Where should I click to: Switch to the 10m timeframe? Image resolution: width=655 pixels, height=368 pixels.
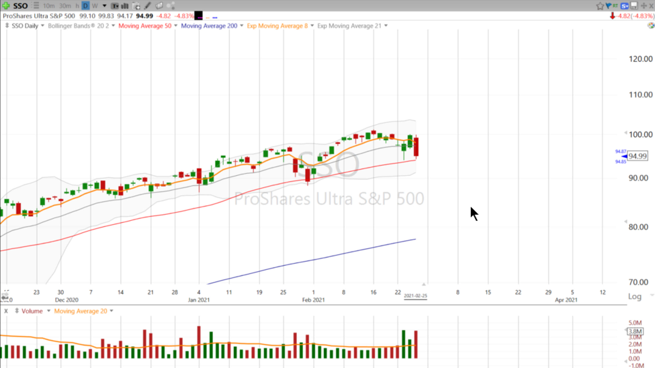click(x=49, y=6)
